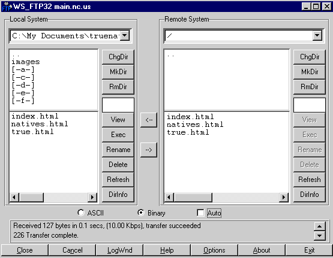Minimize the WS_FTP32 window
333x258 pixels.
[306, 7]
